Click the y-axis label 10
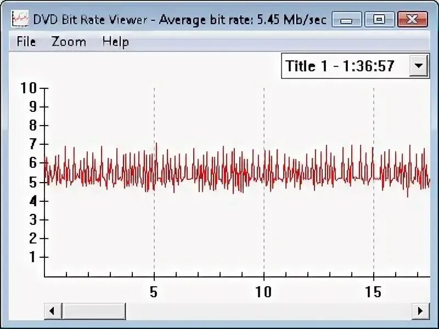This screenshot has width=439, height=329. pos(29,88)
